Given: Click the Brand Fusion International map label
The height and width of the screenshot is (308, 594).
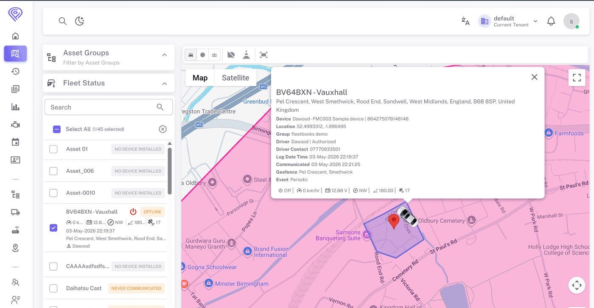Looking at the screenshot, I should click(271, 252).
